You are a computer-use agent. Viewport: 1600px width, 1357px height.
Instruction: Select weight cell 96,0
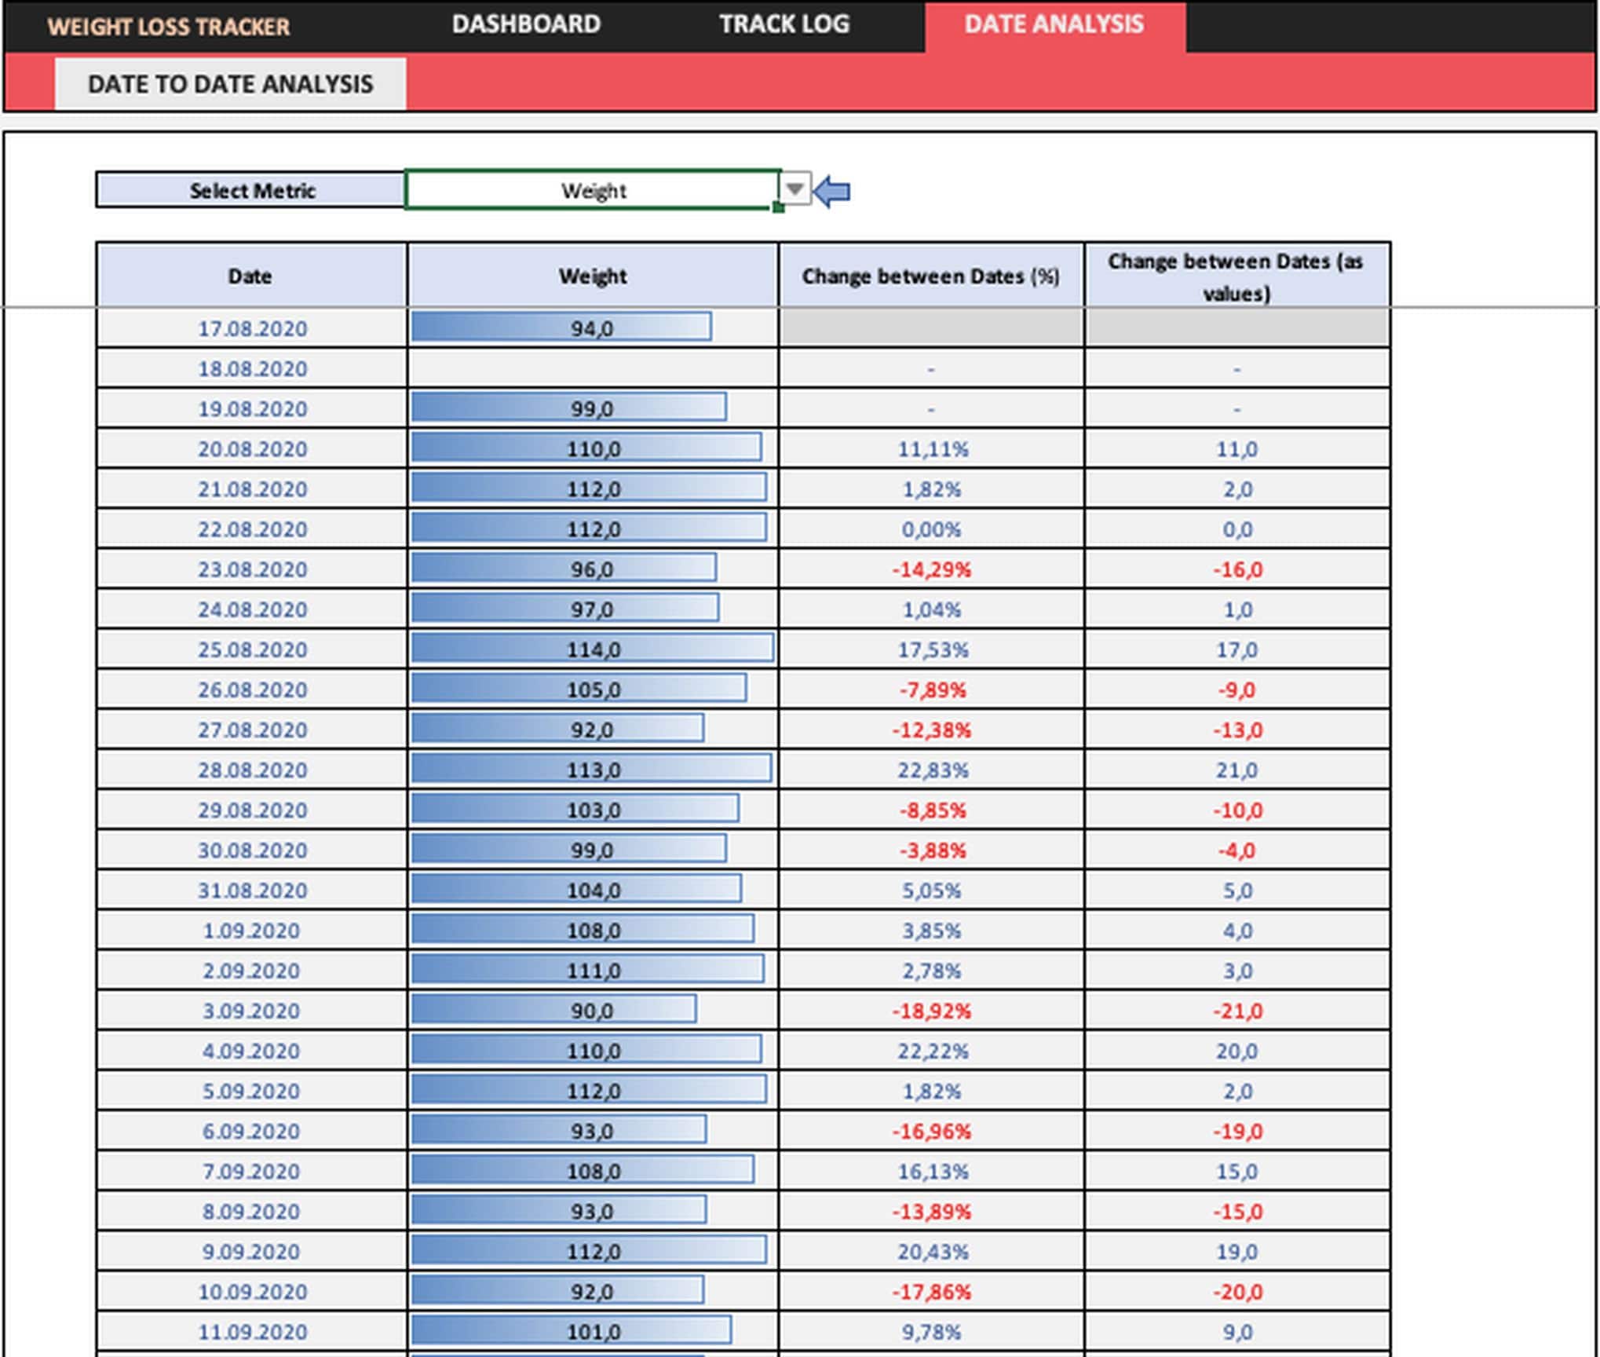(x=593, y=569)
